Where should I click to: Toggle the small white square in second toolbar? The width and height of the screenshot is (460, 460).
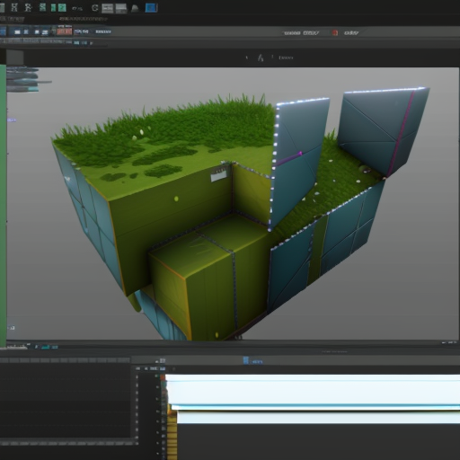(x=17, y=31)
